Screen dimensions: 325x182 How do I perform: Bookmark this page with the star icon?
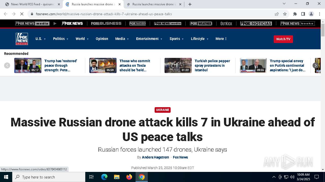click(285, 14)
